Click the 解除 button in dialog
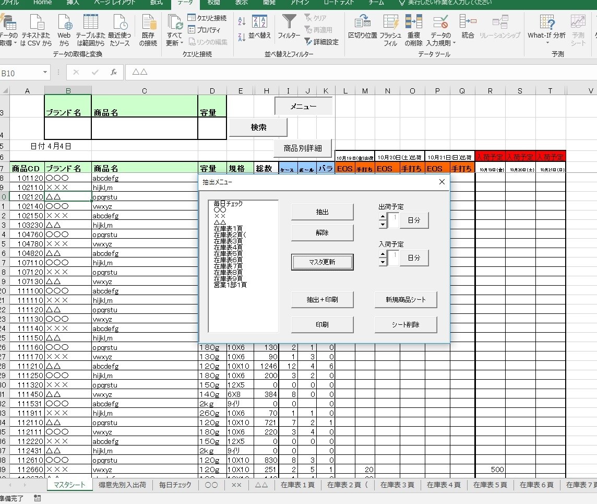 (x=322, y=232)
